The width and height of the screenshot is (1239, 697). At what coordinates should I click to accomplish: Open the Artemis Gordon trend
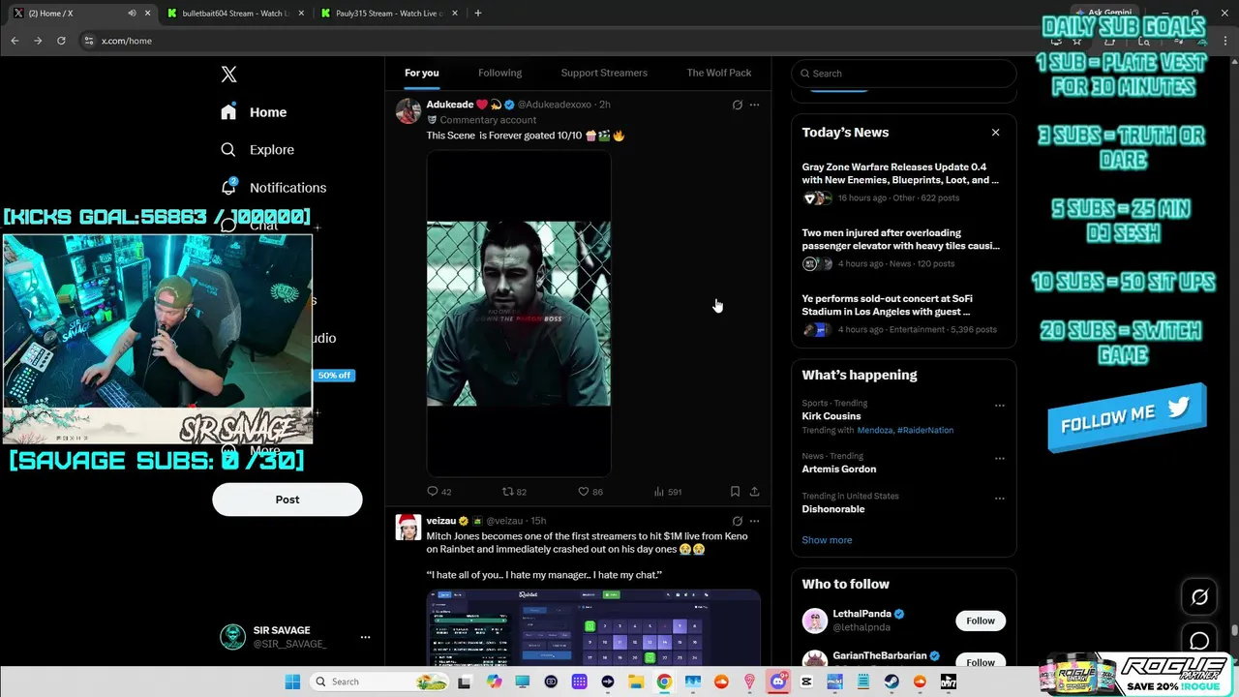tap(839, 469)
